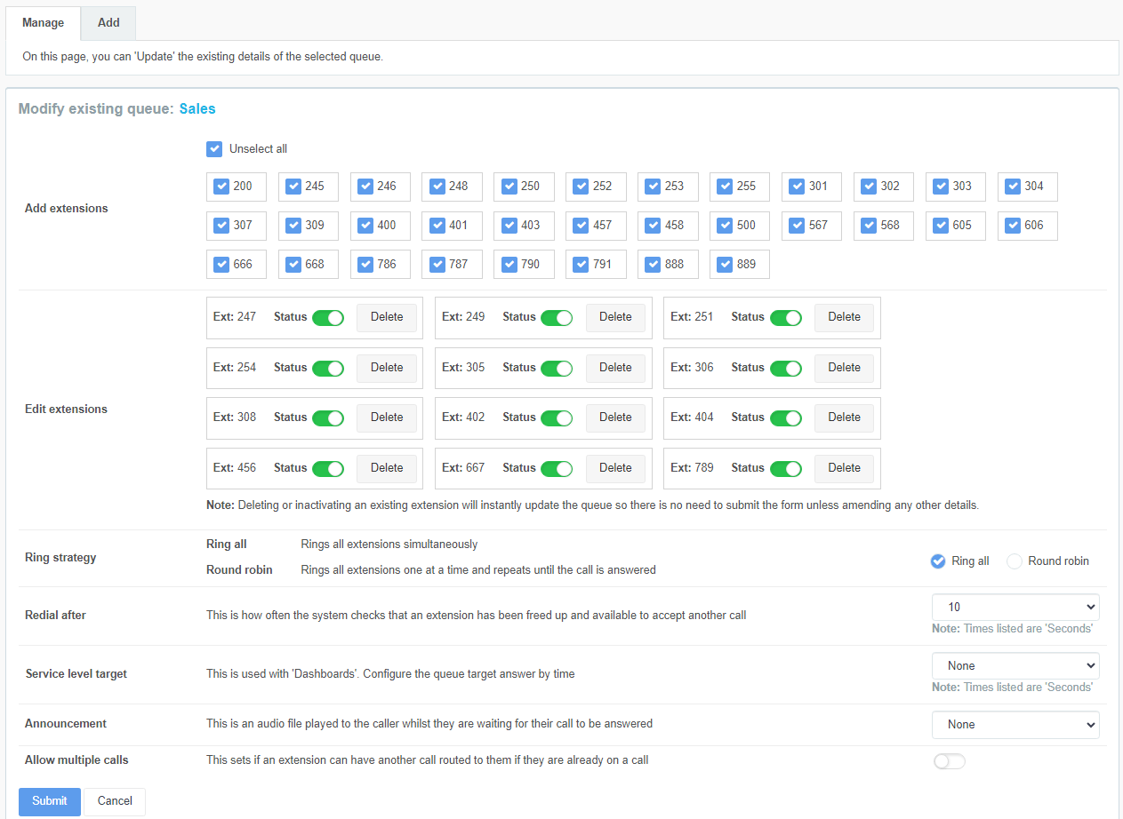Image resolution: width=1123 pixels, height=819 pixels.
Task: Delete Ext 456 from the queue
Action: click(387, 468)
